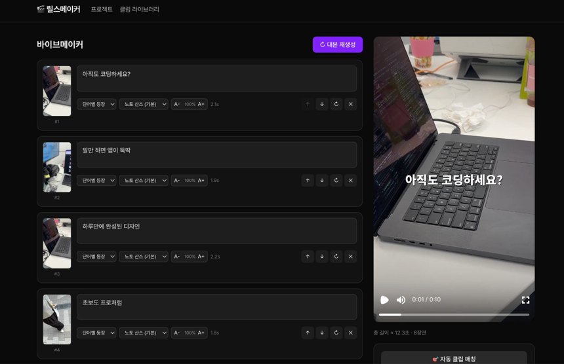Click the 릴스메이커 logo
Image resolution: width=564 pixels, height=364 pixels.
[58, 9]
